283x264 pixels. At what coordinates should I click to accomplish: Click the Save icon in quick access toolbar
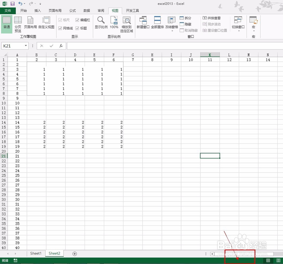point(12,3)
